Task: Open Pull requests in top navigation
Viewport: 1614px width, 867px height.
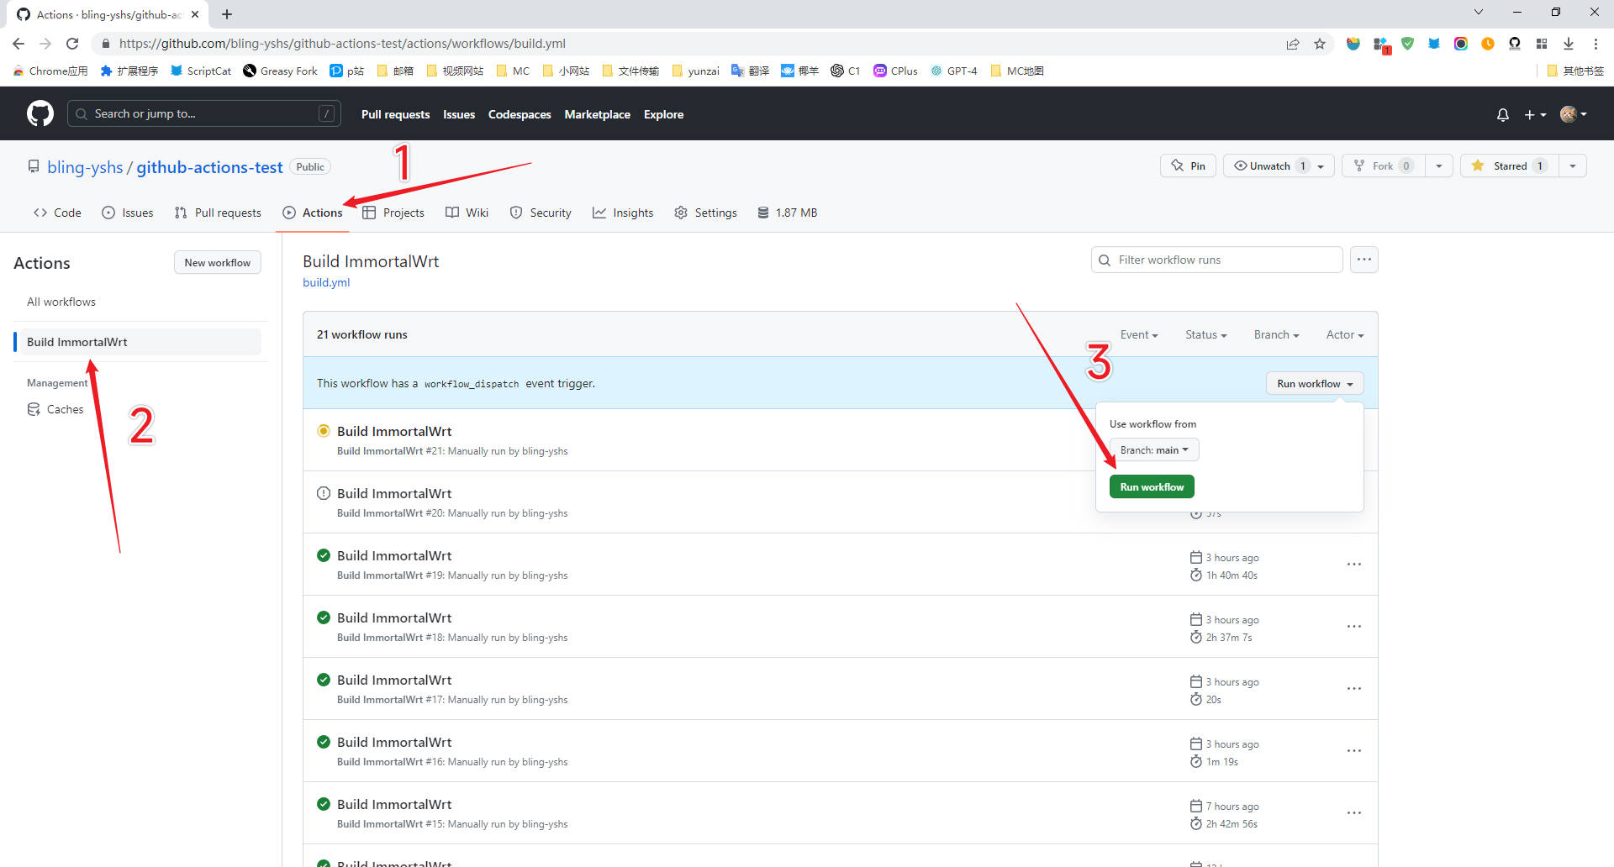Action: point(395,114)
